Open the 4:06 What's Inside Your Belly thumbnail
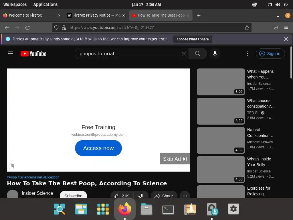The width and height of the screenshot is (293, 220). [221, 170]
